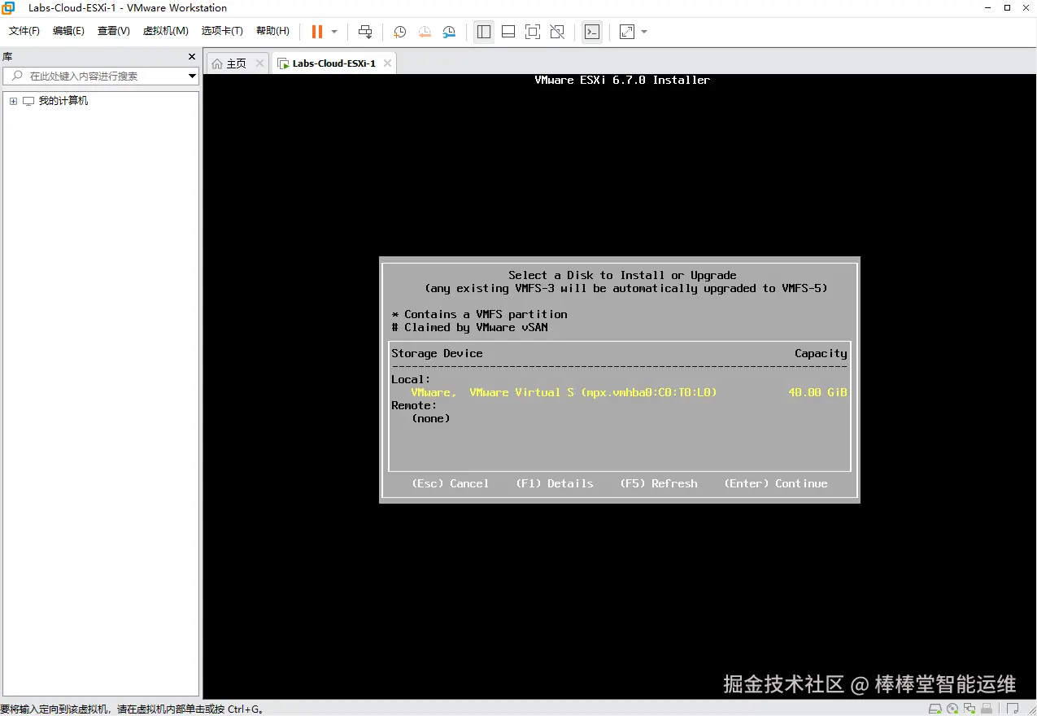Screen dimensions: 1037x716
Task: Click the CD/DVD drive status bar icon
Action: pos(952,709)
